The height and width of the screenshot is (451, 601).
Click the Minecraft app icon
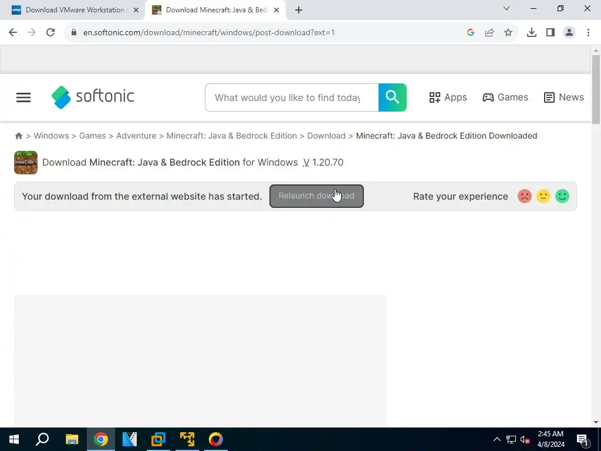(26, 163)
